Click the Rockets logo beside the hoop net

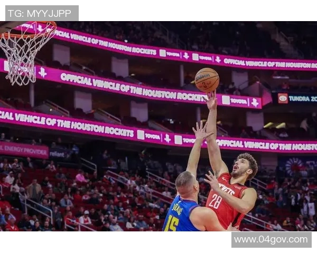(x=42, y=72)
